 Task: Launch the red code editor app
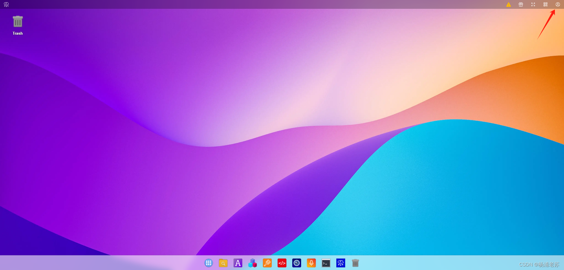[x=282, y=263]
